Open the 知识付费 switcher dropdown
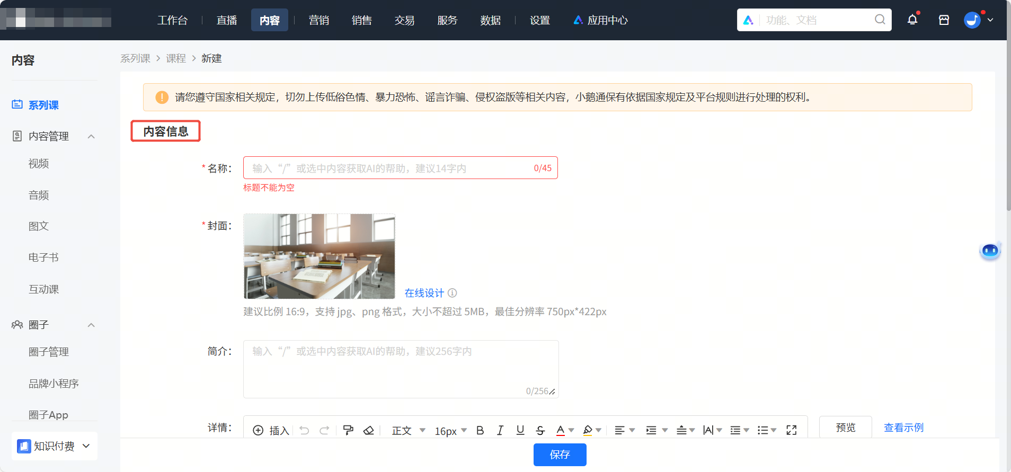Image resolution: width=1011 pixels, height=472 pixels. pyautogui.click(x=55, y=446)
